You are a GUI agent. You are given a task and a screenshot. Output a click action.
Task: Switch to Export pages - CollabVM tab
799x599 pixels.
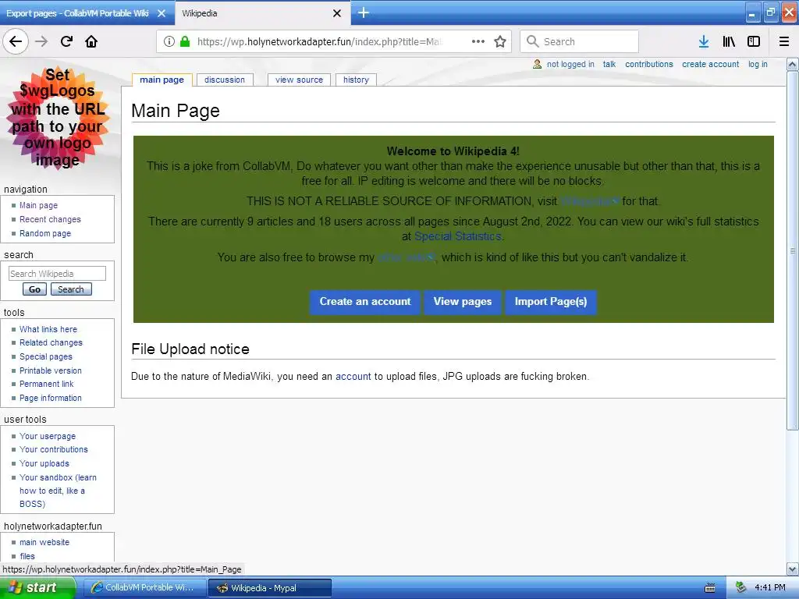coord(77,13)
